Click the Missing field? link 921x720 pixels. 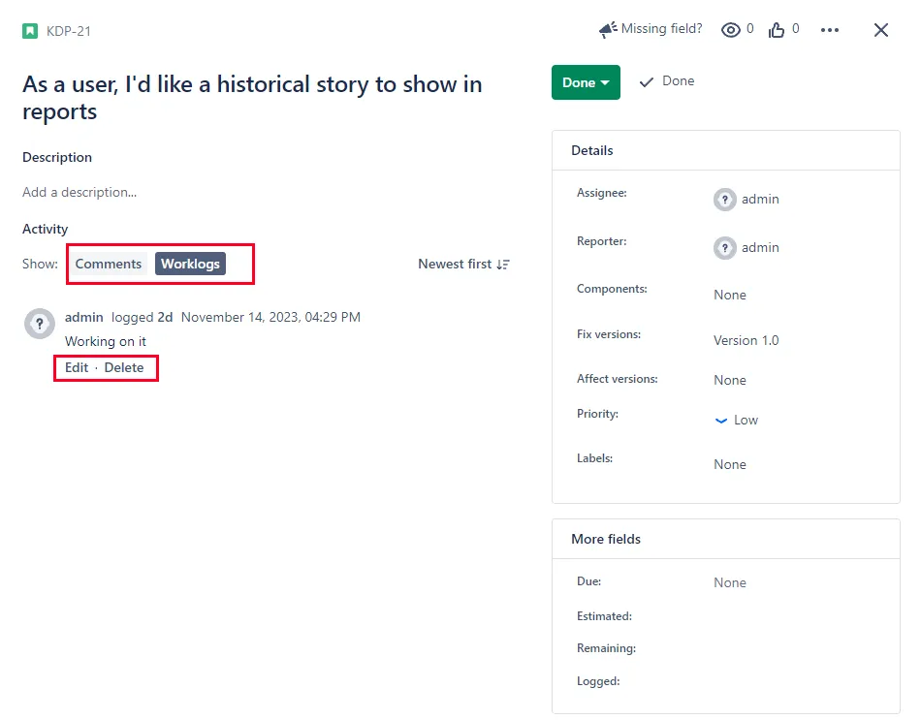661,29
